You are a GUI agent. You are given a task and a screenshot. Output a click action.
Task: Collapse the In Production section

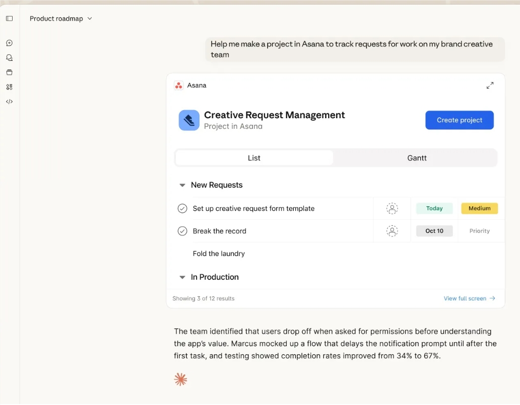[x=182, y=277]
